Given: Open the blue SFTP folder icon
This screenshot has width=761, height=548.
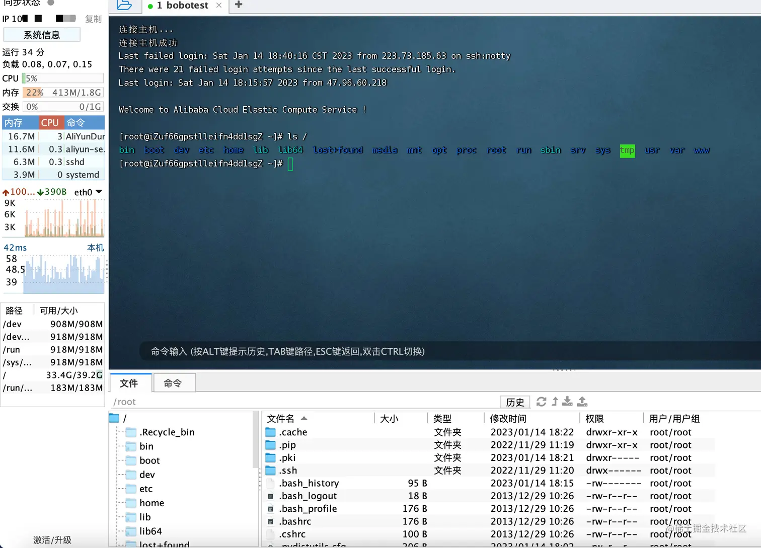Looking at the screenshot, I should coord(124,6).
